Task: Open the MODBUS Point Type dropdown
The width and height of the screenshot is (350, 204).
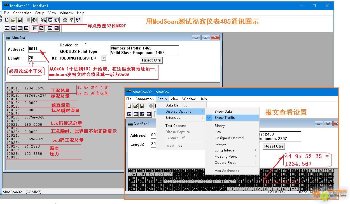Action: (104, 58)
